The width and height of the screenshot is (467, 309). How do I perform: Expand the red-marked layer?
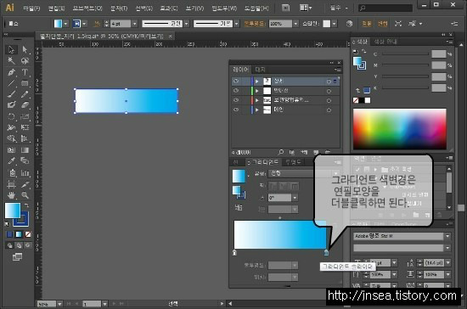[x=257, y=100]
